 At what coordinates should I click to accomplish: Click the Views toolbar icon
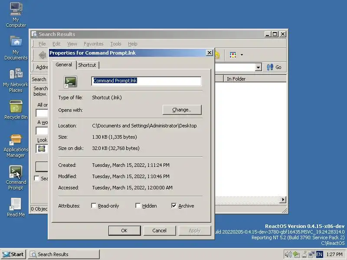tap(233, 55)
